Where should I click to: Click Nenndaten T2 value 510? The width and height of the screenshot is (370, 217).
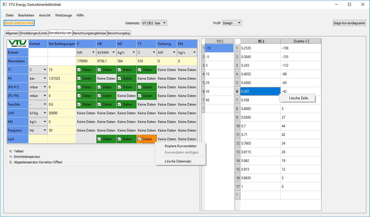coord(147,61)
